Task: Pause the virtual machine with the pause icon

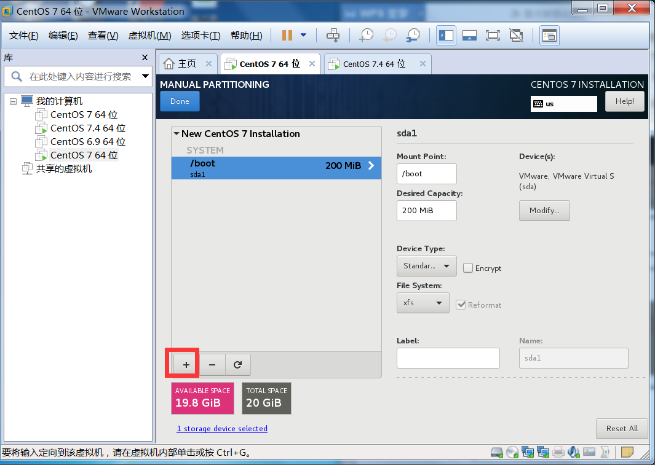Action: (x=287, y=36)
